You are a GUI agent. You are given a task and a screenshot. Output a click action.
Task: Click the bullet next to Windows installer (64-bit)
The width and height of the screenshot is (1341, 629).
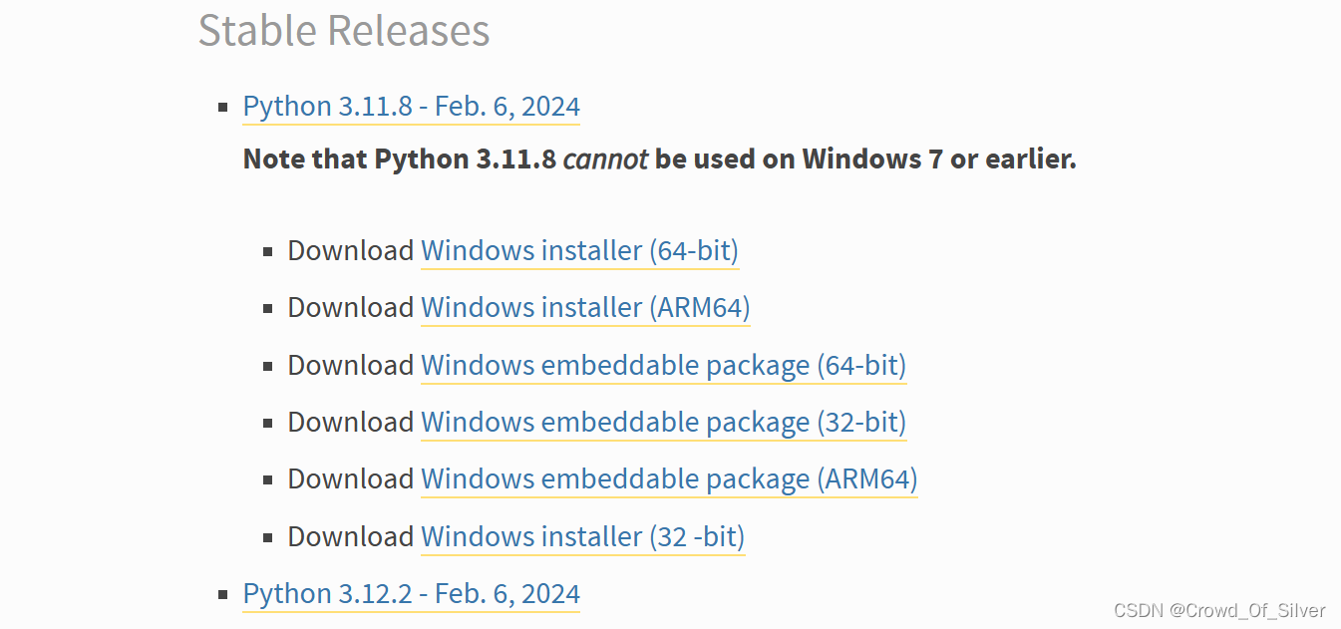(x=268, y=249)
